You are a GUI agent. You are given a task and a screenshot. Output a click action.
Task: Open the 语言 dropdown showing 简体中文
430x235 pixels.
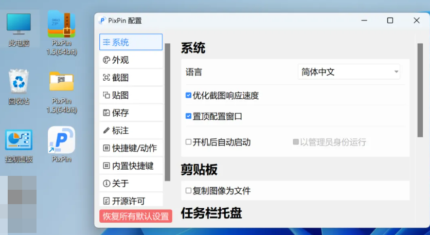pyautogui.click(x=349, y=72)
